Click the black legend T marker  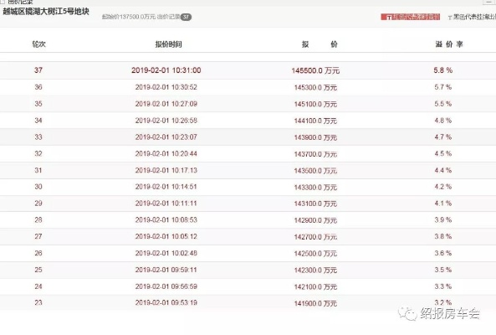449,18
